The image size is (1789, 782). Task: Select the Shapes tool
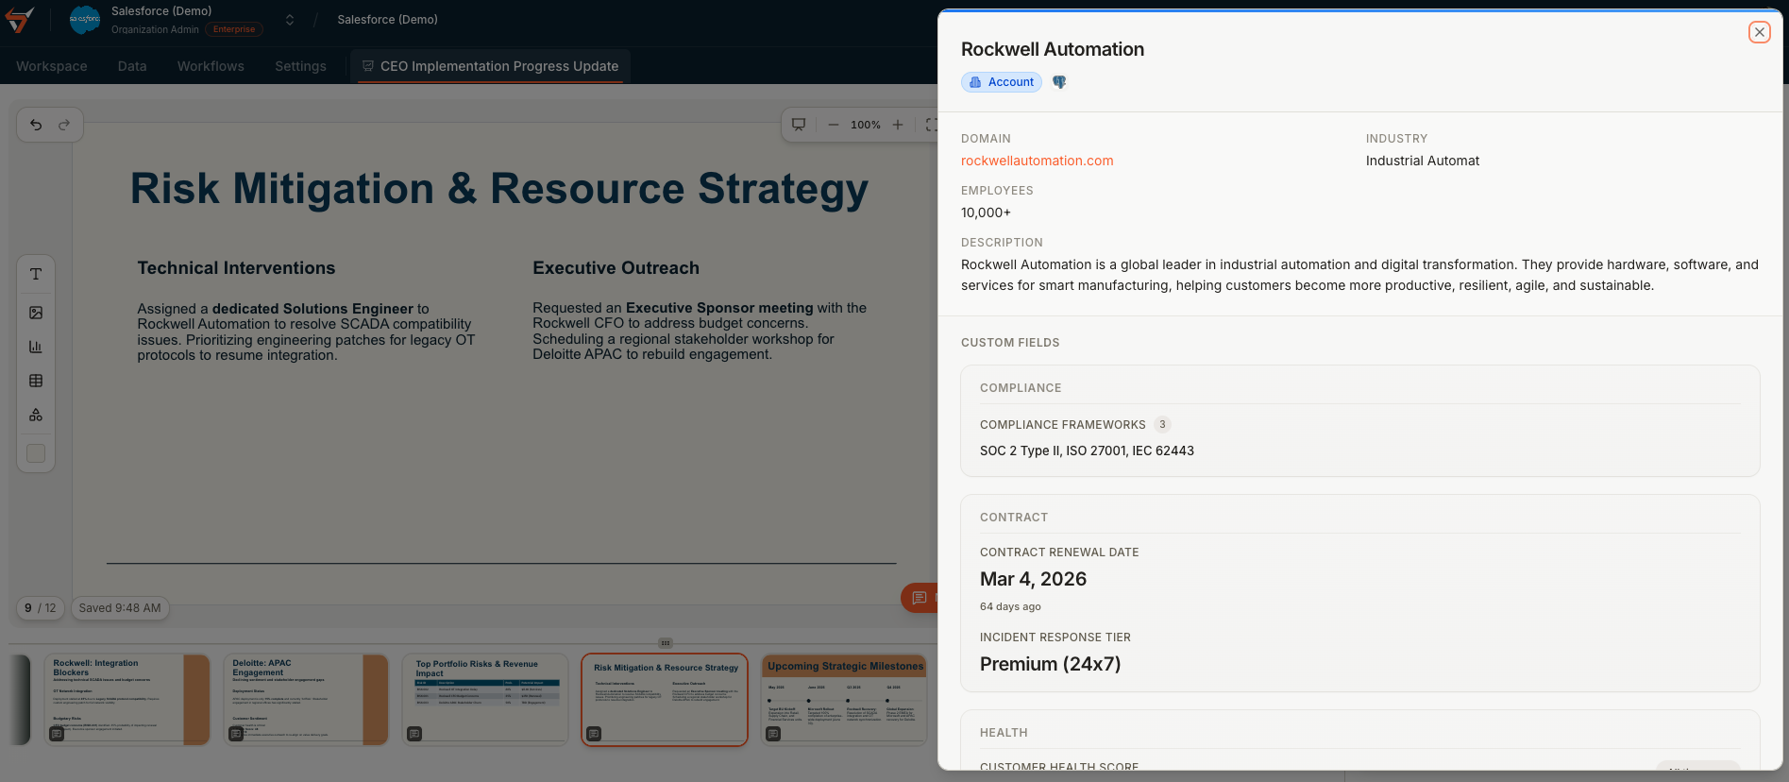tap(36, 415)
